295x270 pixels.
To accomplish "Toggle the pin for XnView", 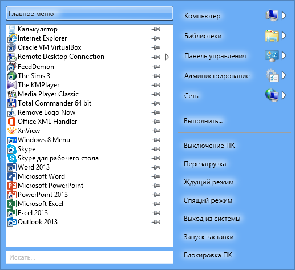I will (x=156, y=131).
